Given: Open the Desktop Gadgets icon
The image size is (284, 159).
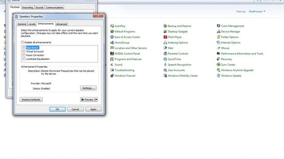Looking at the screenshot, I should [x=165, y=31].
